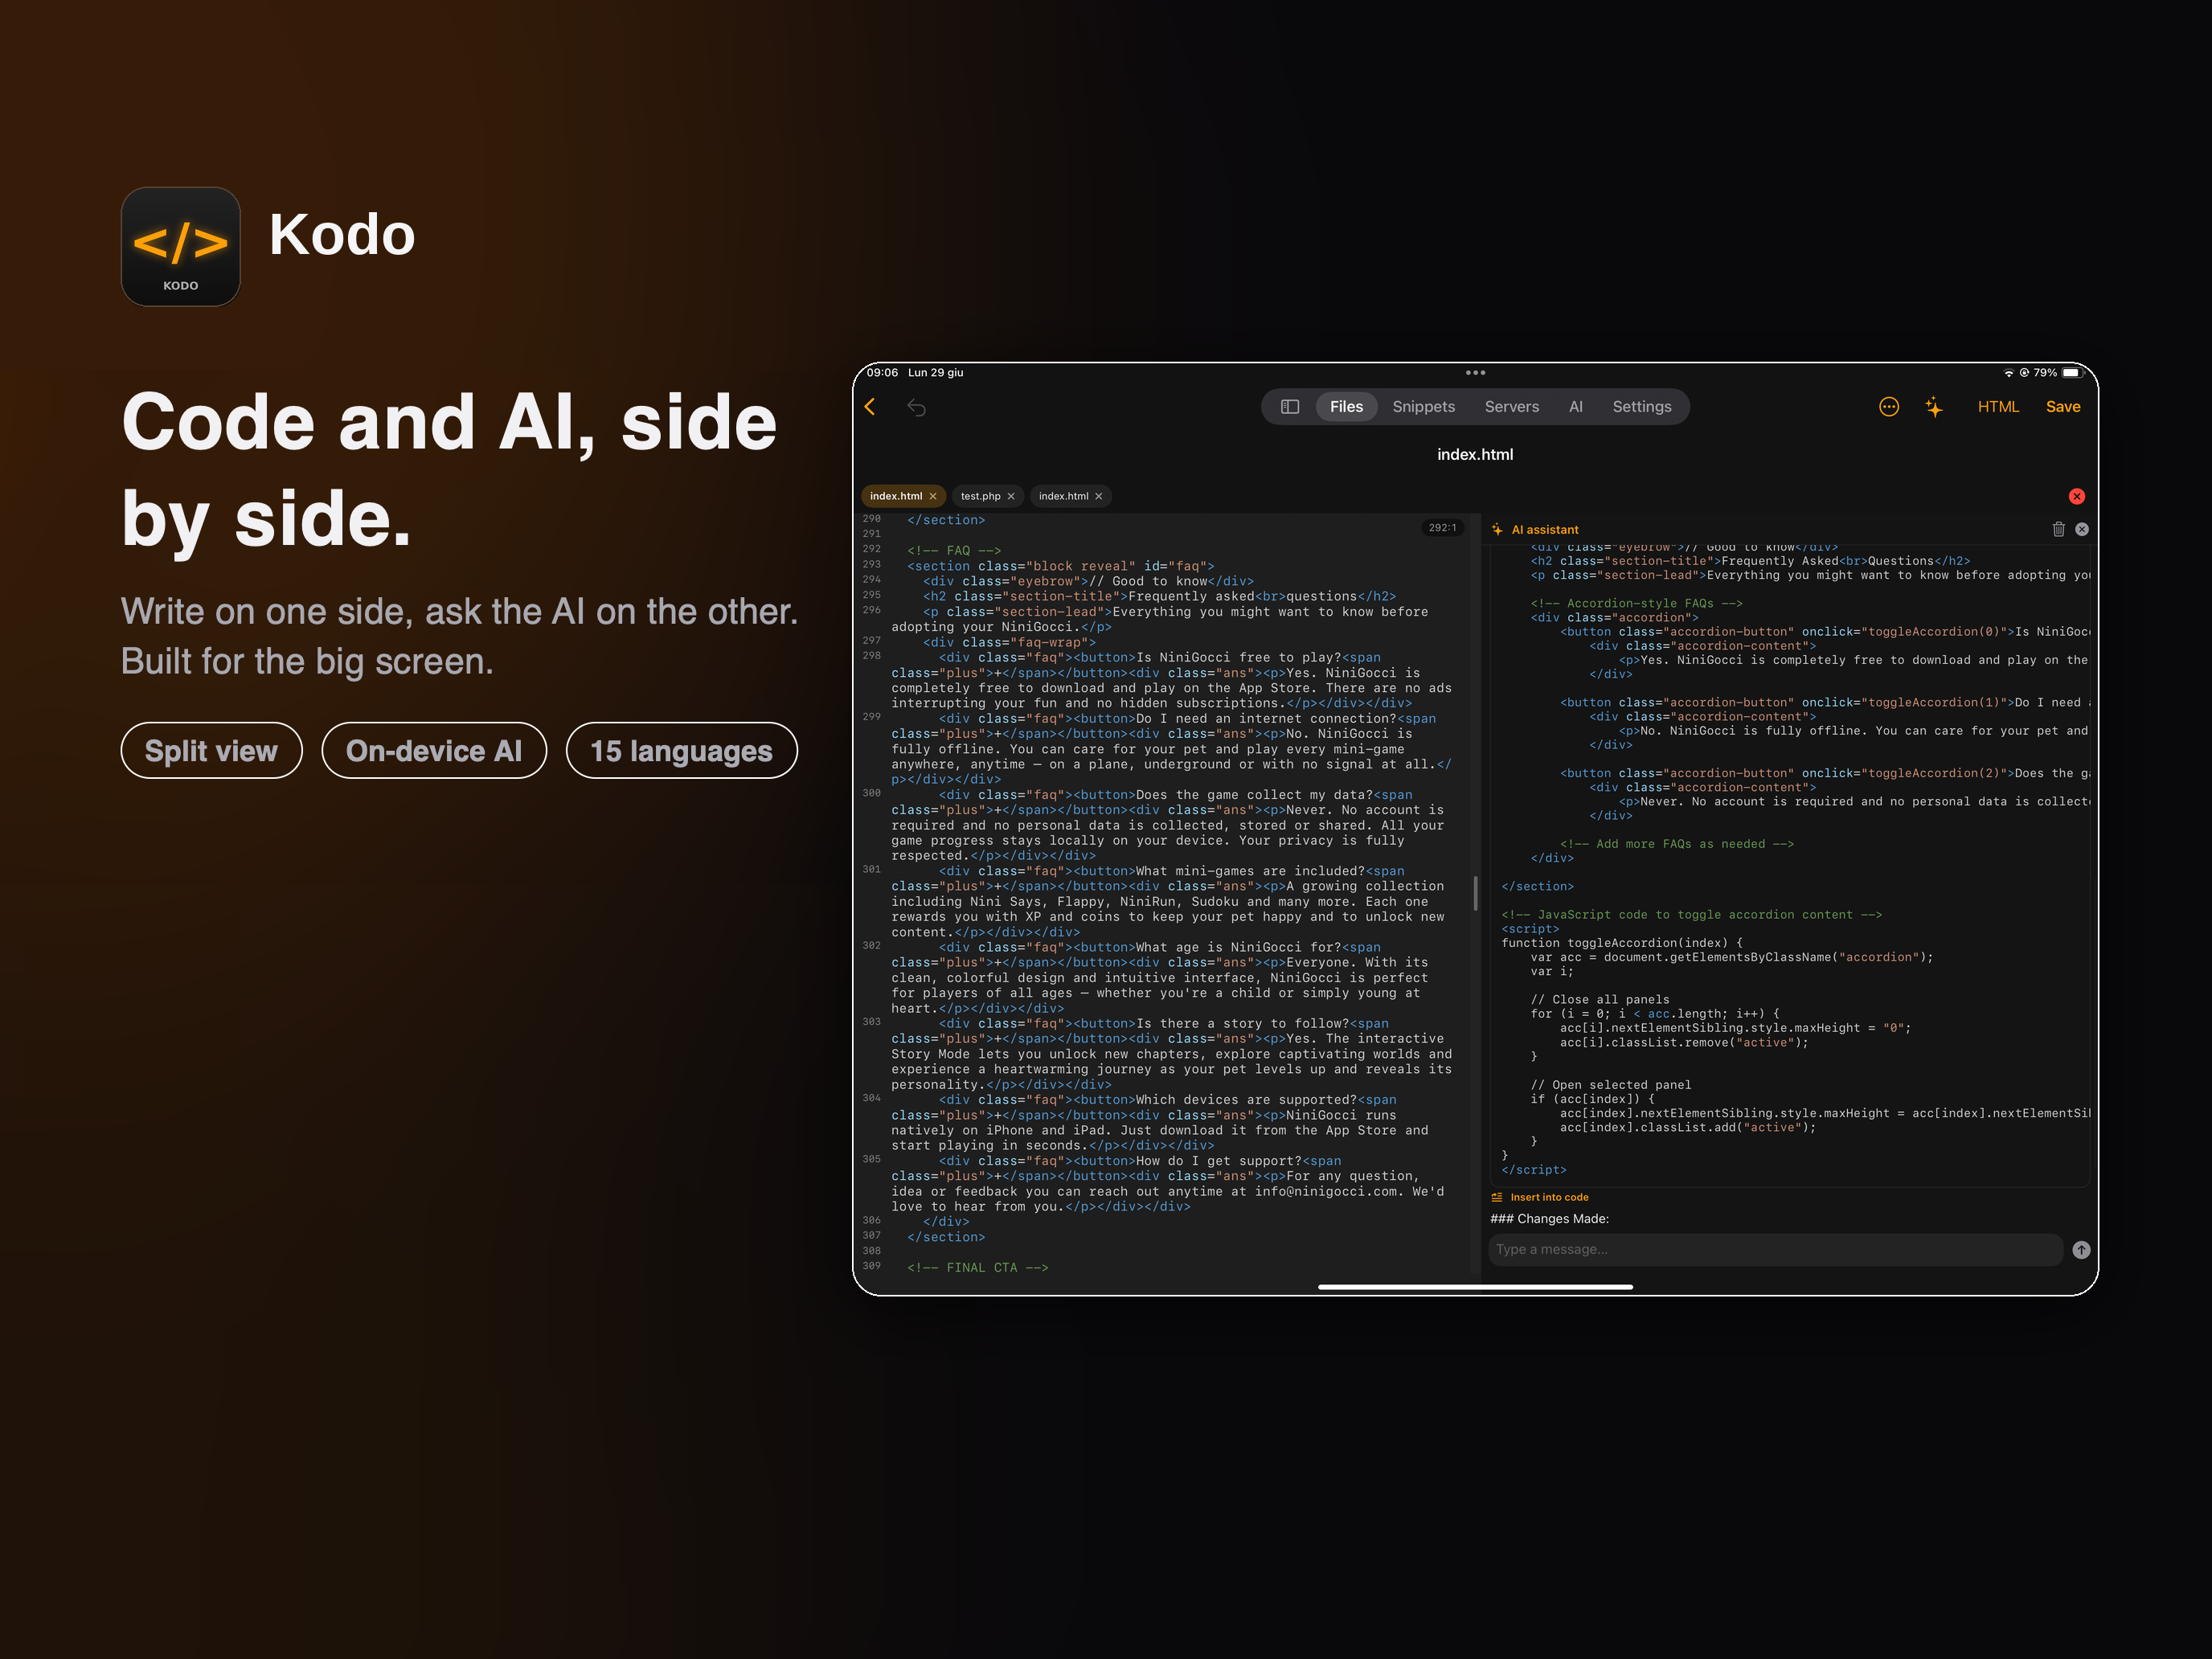Screen dimensions: 2212x1659
Task: Tap the orange back chevron
Action: (x=870, y=406)
